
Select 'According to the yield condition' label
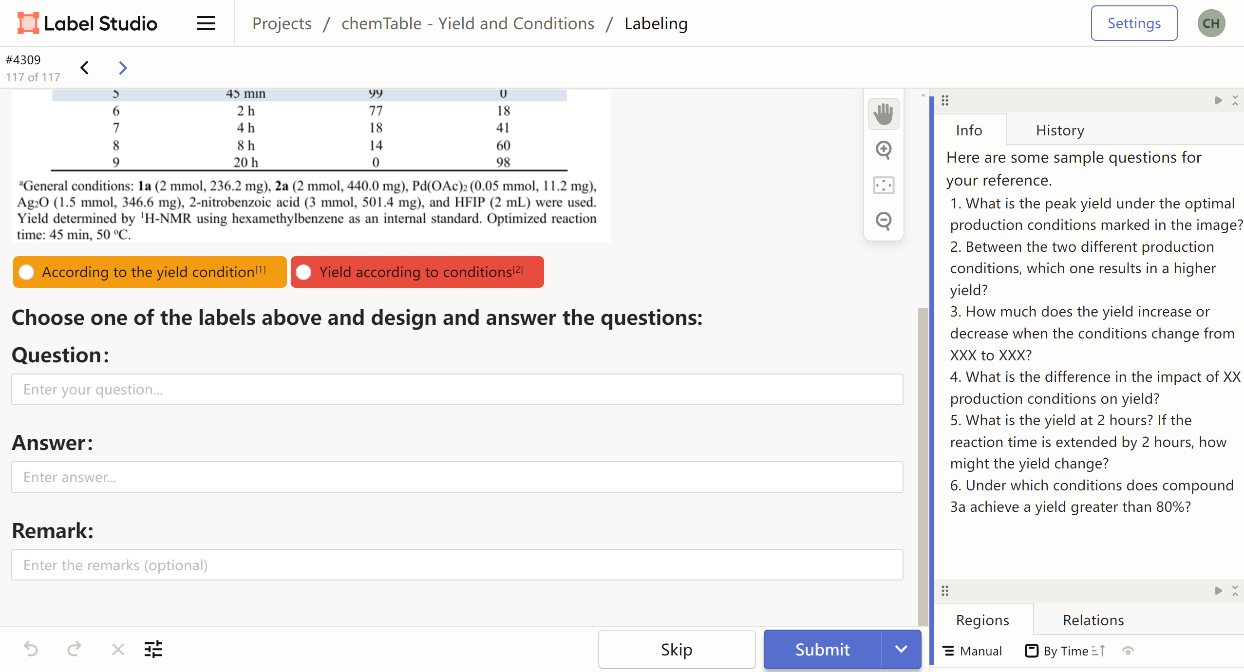(x=150, y=272)
